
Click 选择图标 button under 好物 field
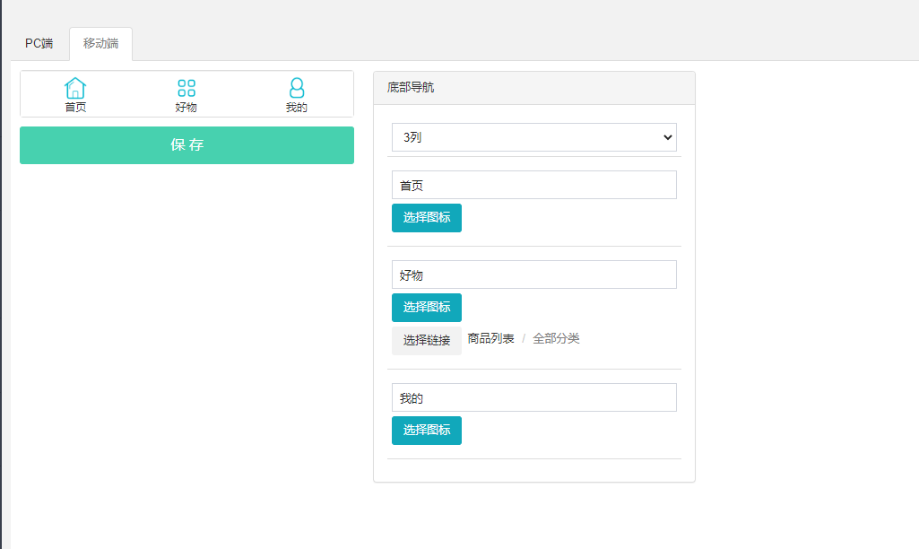(x=427, y=308)
